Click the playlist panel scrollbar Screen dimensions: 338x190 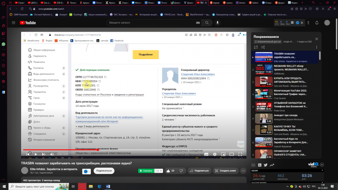click(x=320, y=56)
